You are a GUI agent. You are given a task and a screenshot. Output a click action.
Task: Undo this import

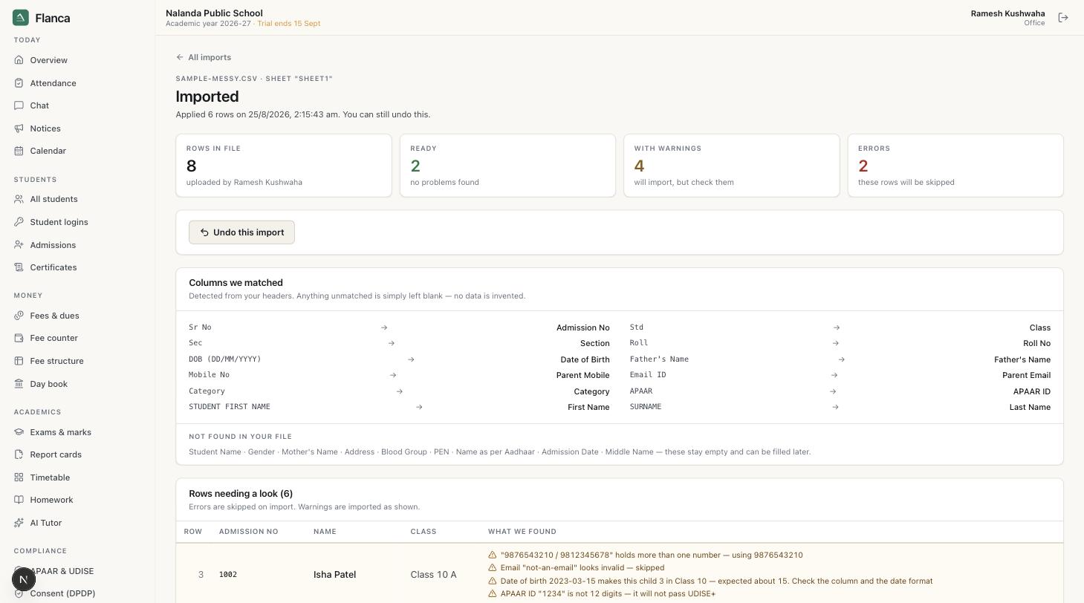point(241,232)
